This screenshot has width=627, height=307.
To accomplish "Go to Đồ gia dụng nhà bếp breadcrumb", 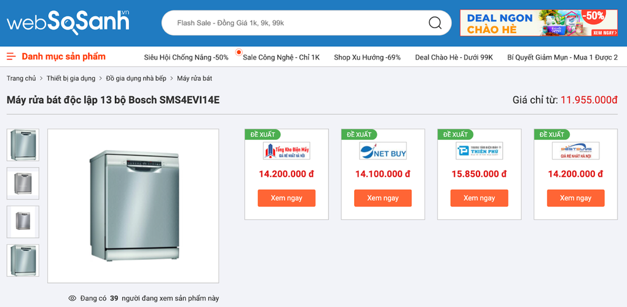I will point(136,79).
